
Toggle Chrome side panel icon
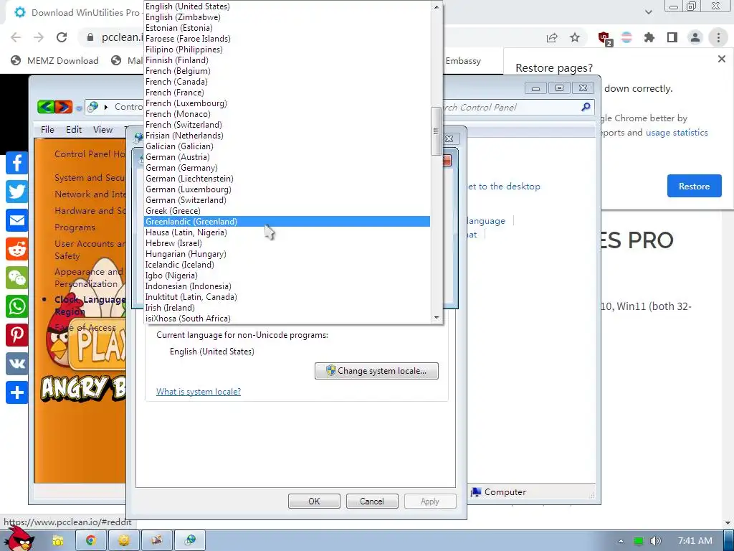[672, 37]
